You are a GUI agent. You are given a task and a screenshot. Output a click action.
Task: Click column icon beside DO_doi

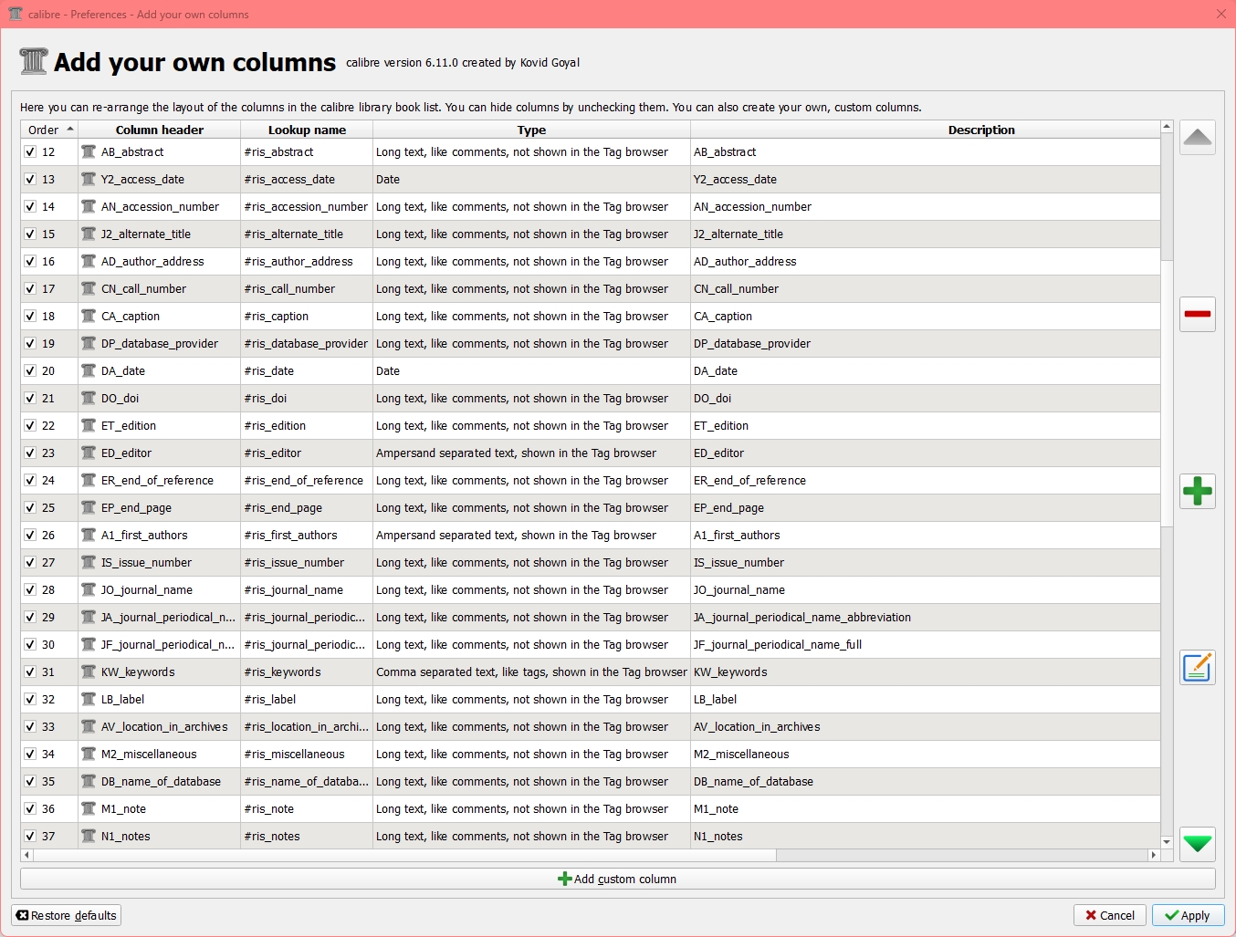tap(89, 399)
